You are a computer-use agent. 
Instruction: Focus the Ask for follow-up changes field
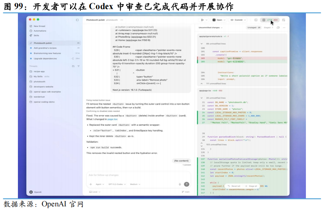click(x=138, y=175)
